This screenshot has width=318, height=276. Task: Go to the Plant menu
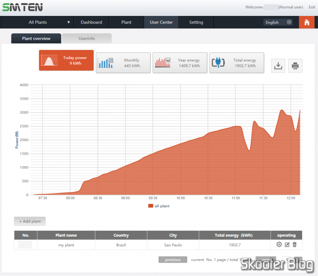coord(126,22)
